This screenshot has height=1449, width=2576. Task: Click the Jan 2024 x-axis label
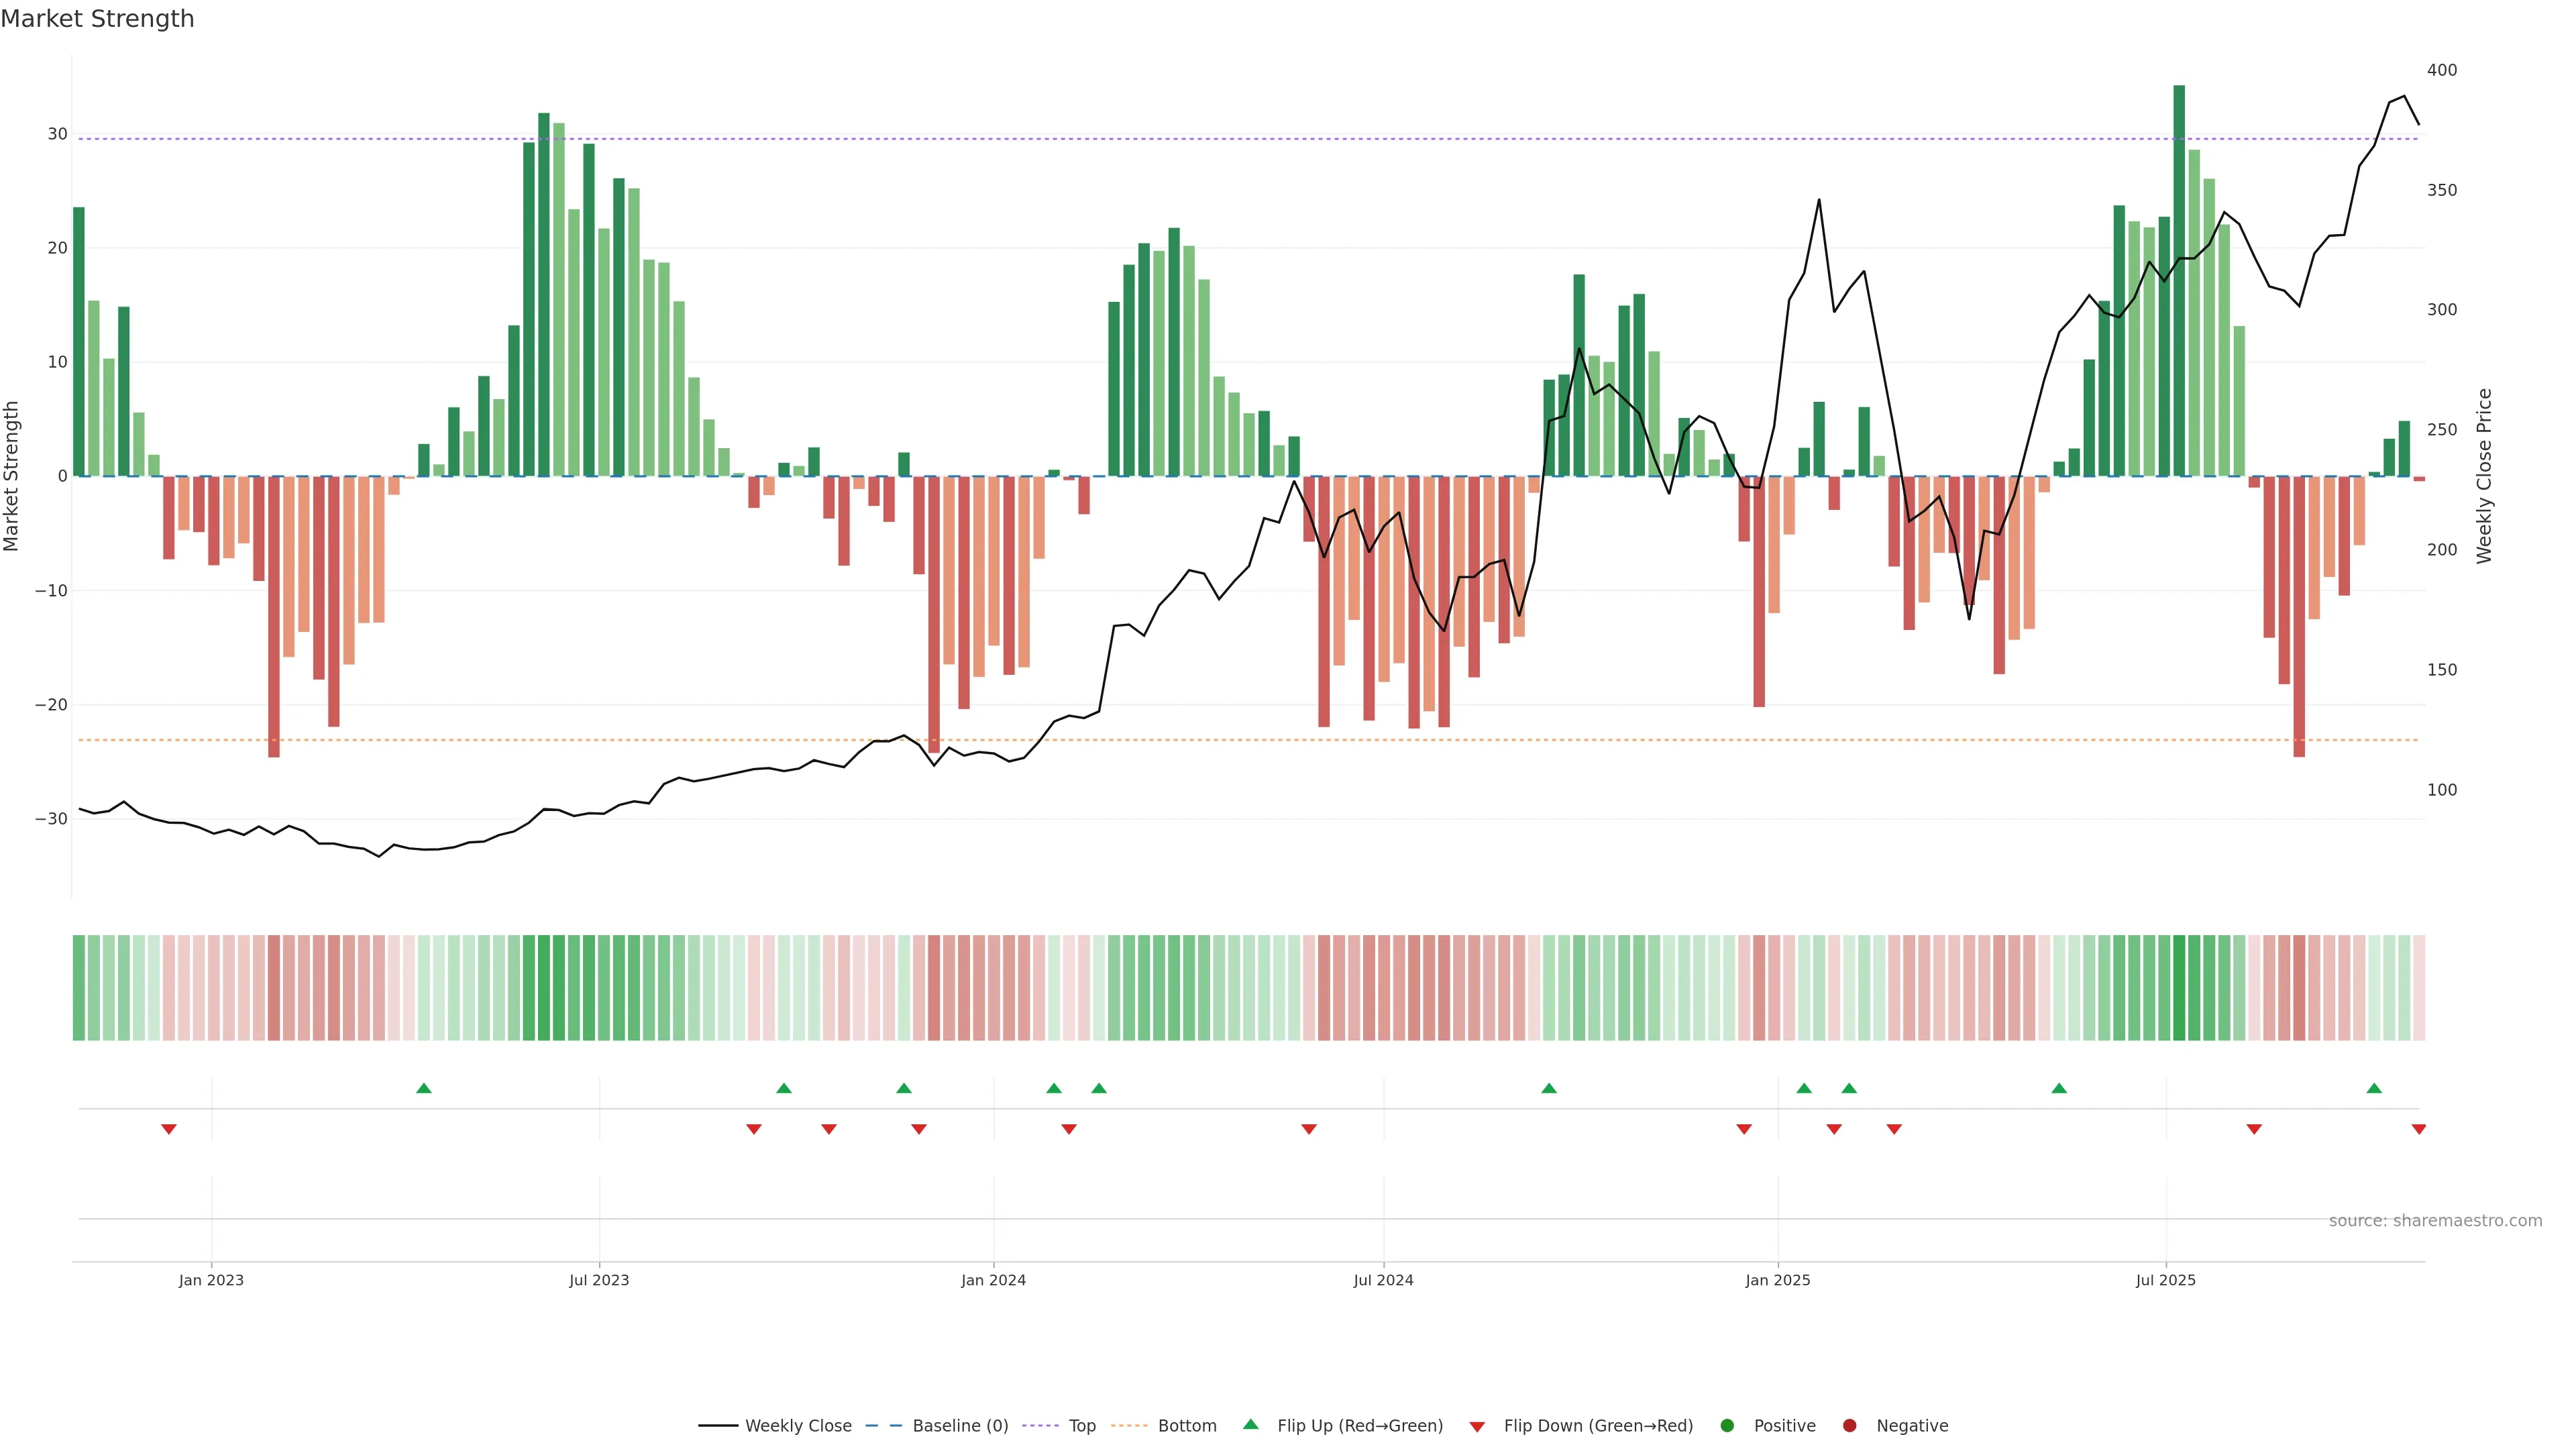tap(993, 1280)
